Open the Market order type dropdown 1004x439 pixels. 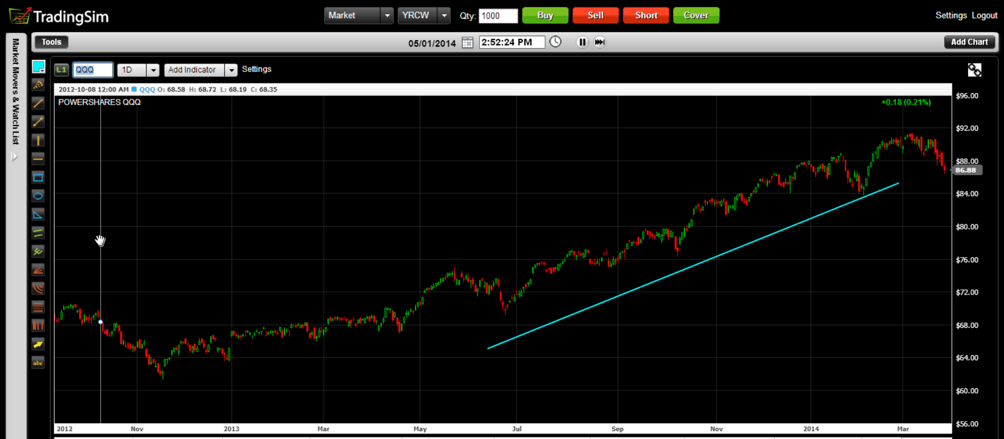[x=387, y=16]
